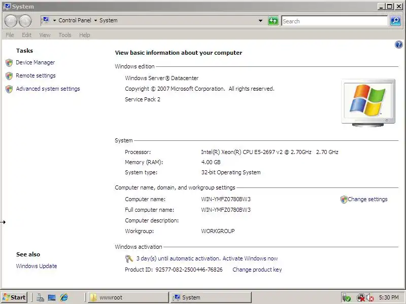Click the 4.00 GB memory value
The height and width of the screenshot is (304, 406).
click(211, 162)
